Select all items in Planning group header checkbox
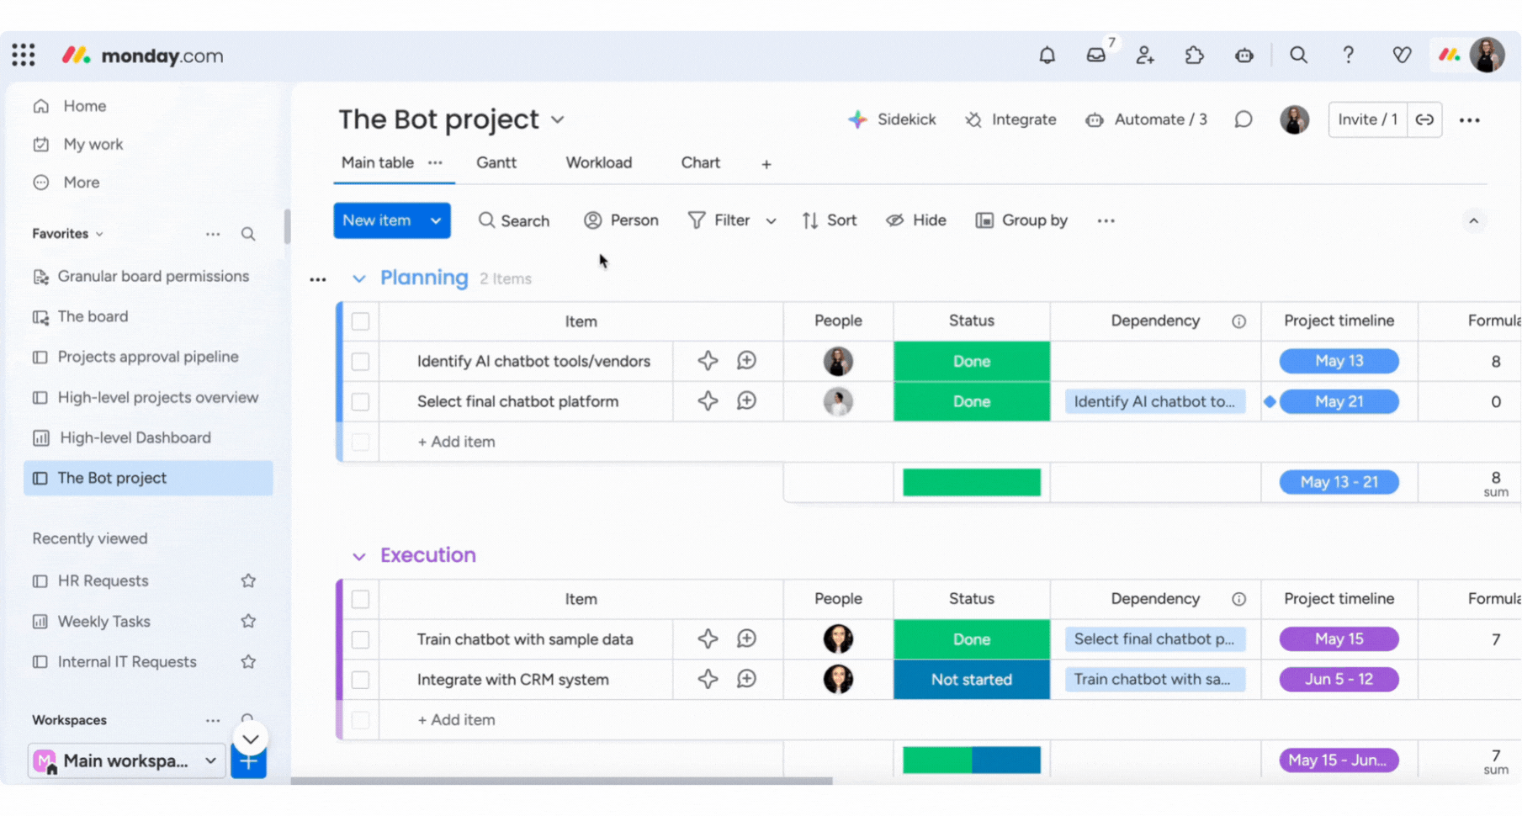The image size is (1522, 816). 360,321
